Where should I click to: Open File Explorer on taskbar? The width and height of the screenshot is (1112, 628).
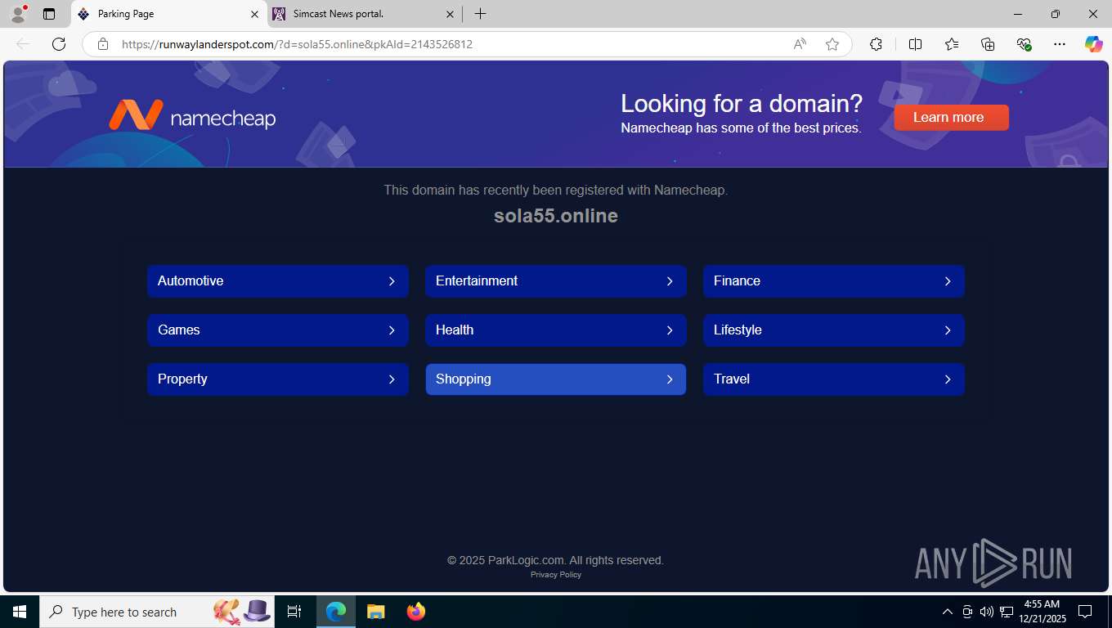[375, 612]
